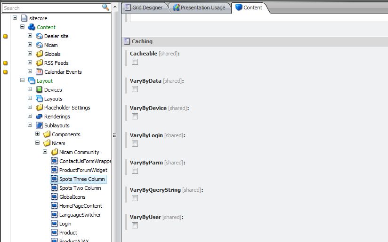
Task: Click the Calendar Events calendar icon
Action: [39, 71]
